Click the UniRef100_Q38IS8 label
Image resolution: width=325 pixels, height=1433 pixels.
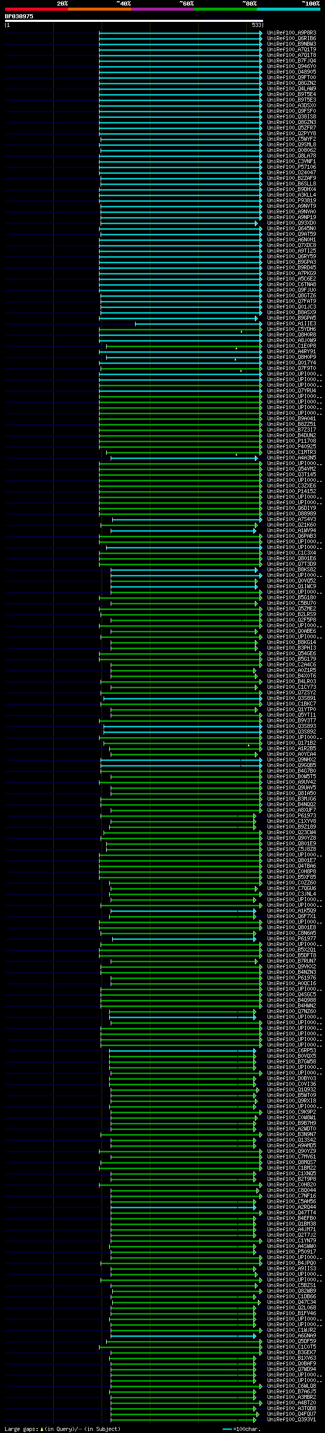tap(291, 117)
